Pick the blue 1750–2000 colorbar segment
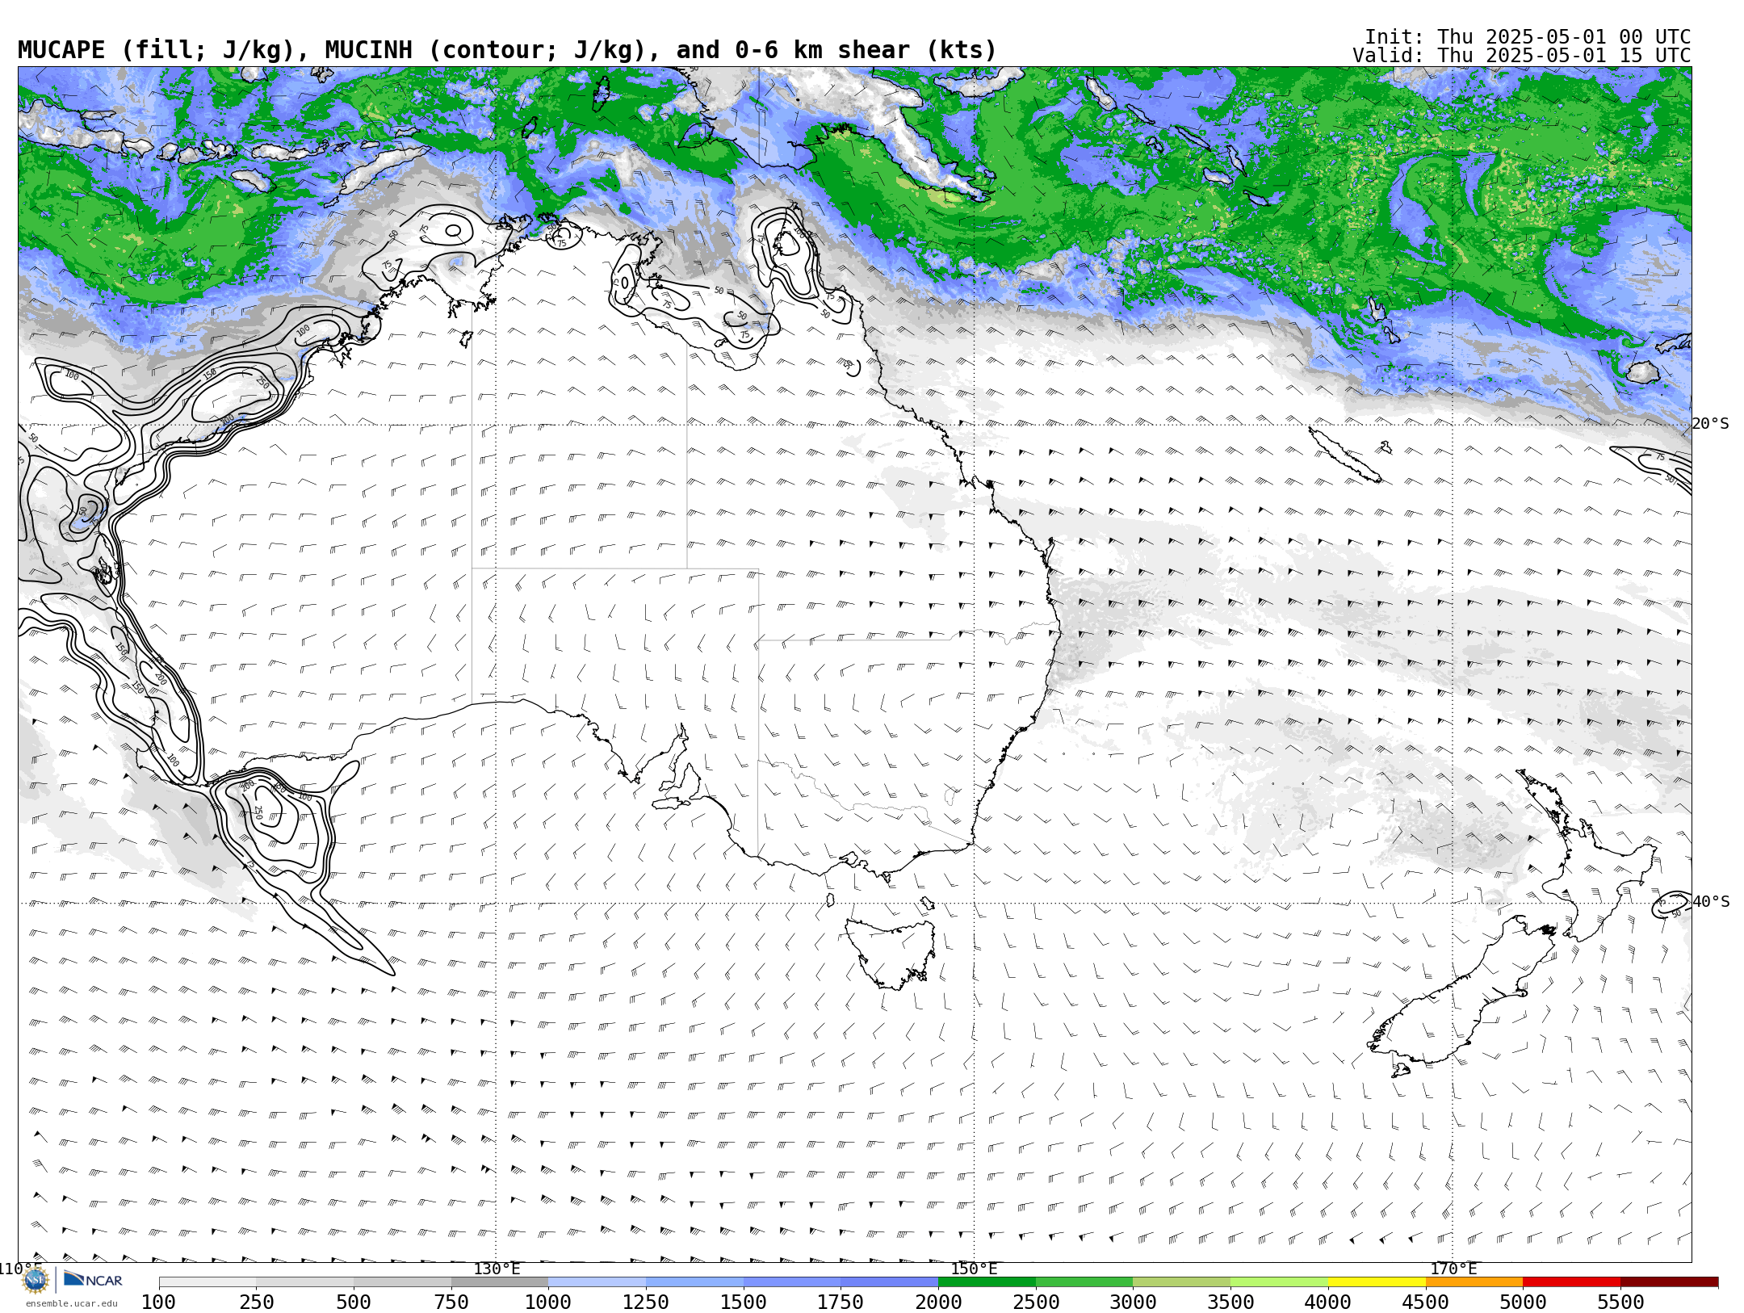Screen dimensions: 1744x1313 pos(889,1282)
